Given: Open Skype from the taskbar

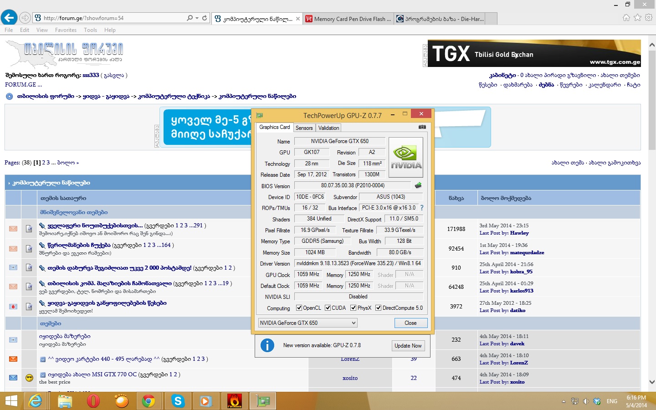Looking at the screenshot, I should click(178, 401).
